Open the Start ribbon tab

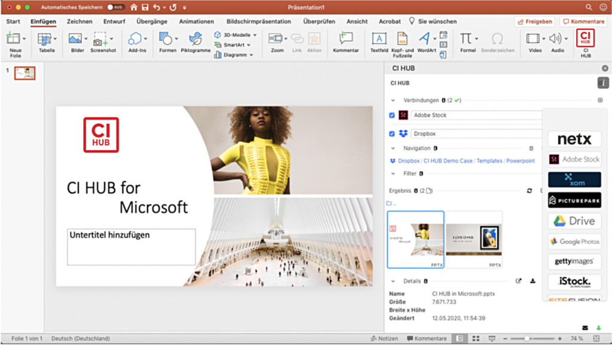(13, 22)
